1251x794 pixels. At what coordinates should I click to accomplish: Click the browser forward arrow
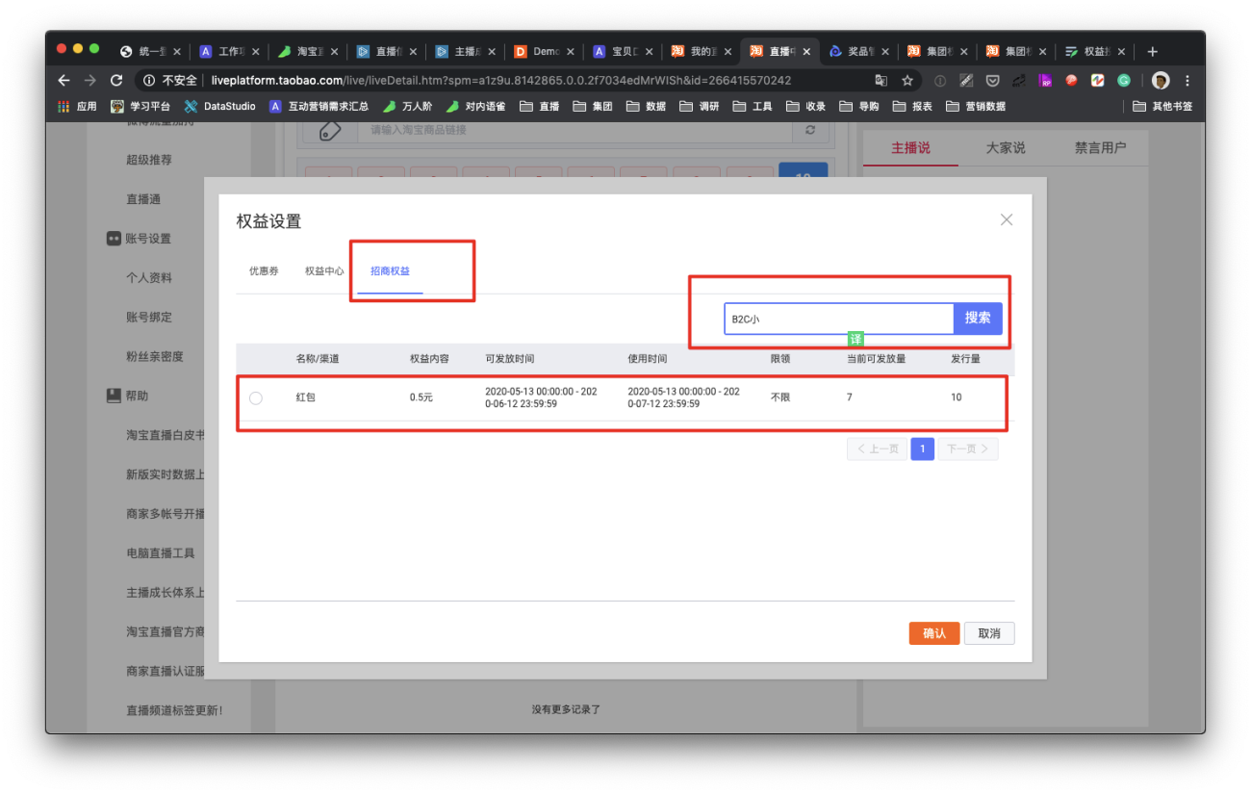(x=90, y=81)
